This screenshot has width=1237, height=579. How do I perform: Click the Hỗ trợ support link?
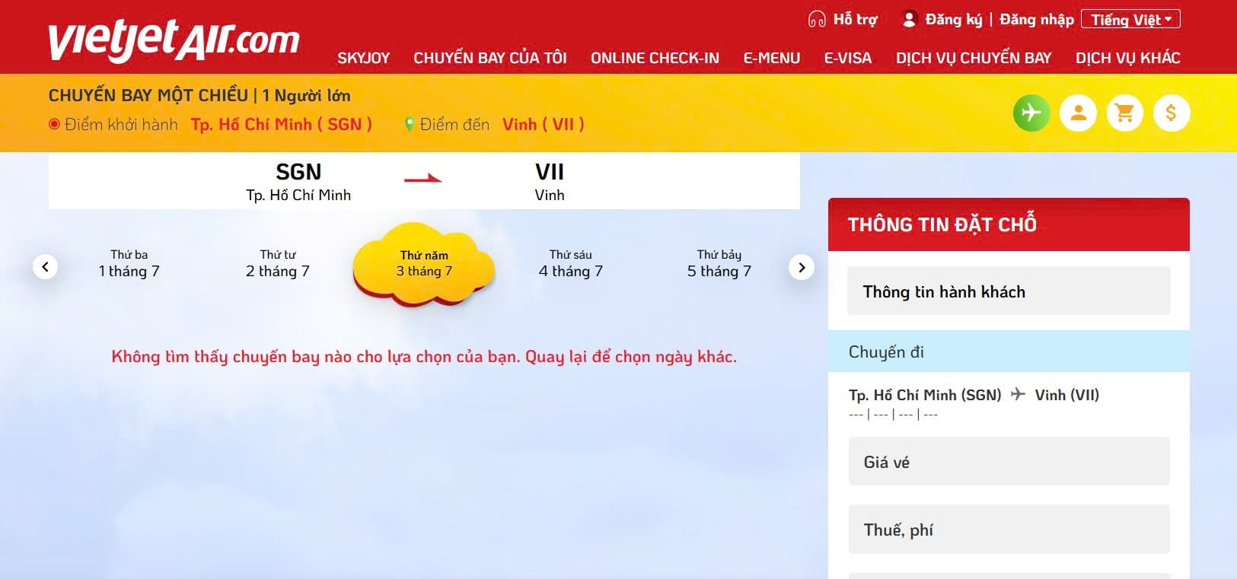[855, 19]
